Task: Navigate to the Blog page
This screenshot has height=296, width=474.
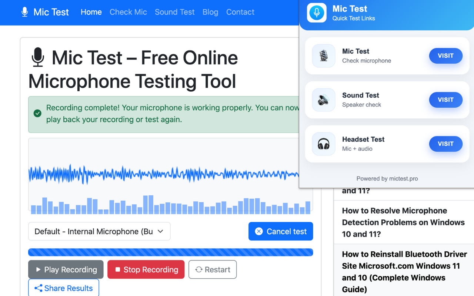Action: click(210, 12)
